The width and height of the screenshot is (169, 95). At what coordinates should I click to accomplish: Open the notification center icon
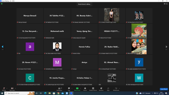pyautogui.click(x=166, y=93)
